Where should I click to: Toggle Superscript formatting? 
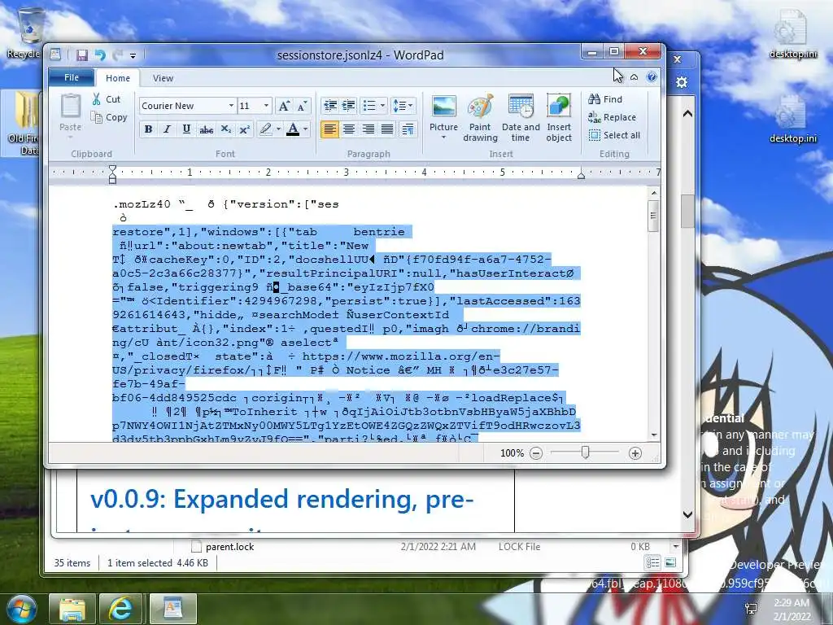tap(244, 129)
